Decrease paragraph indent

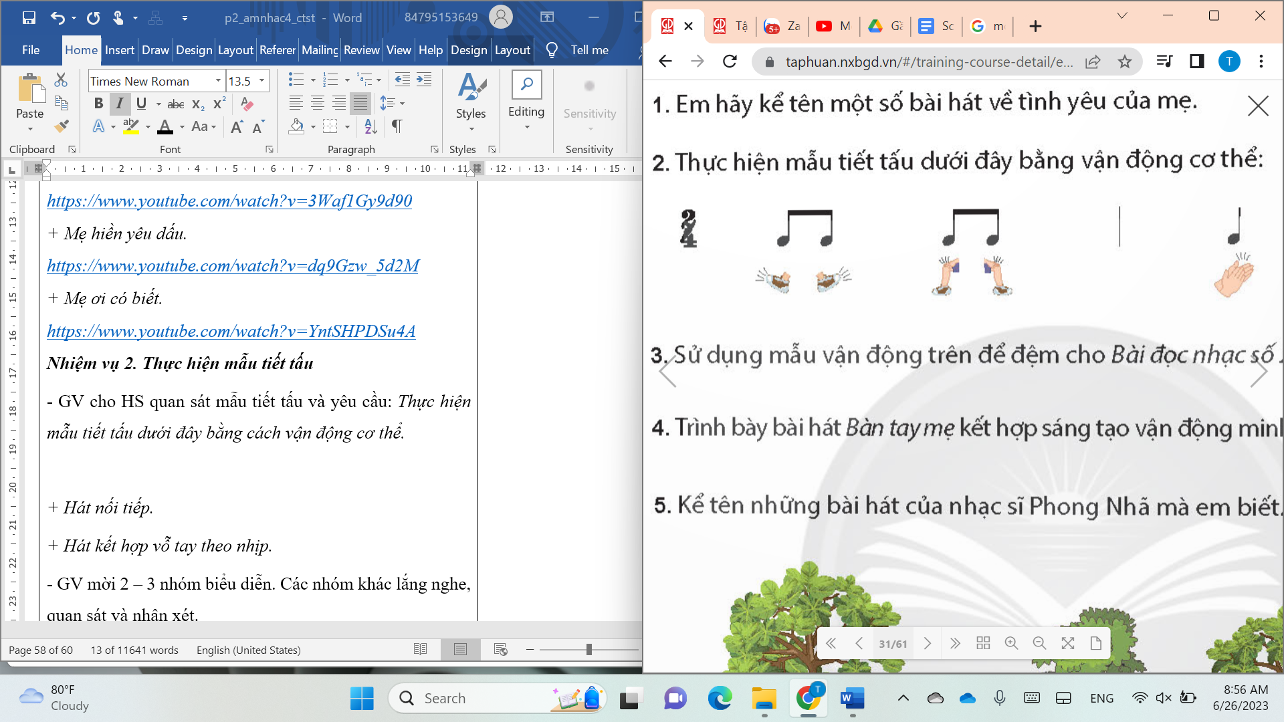point(402,80)
